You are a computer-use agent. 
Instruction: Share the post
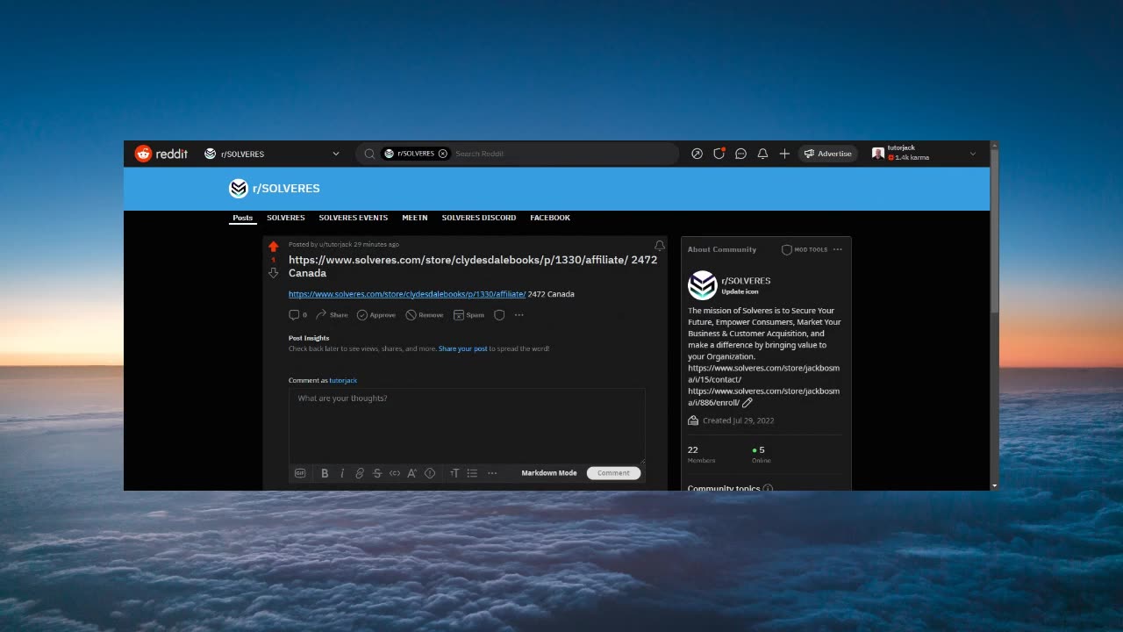(332, 315)
